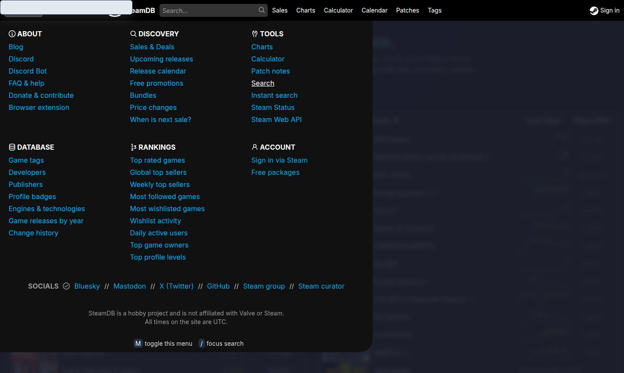Click the checkmark badge next to SOCIALS
This screenshot has width=624, height=373.
(66, 286)
